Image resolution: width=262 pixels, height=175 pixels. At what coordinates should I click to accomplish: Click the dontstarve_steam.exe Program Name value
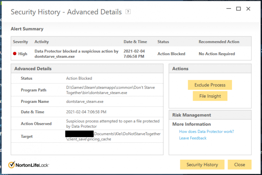(x=85, y=101)
